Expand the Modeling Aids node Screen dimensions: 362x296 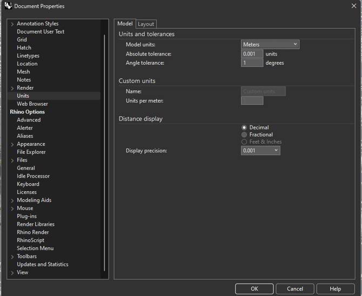[12, 200]
